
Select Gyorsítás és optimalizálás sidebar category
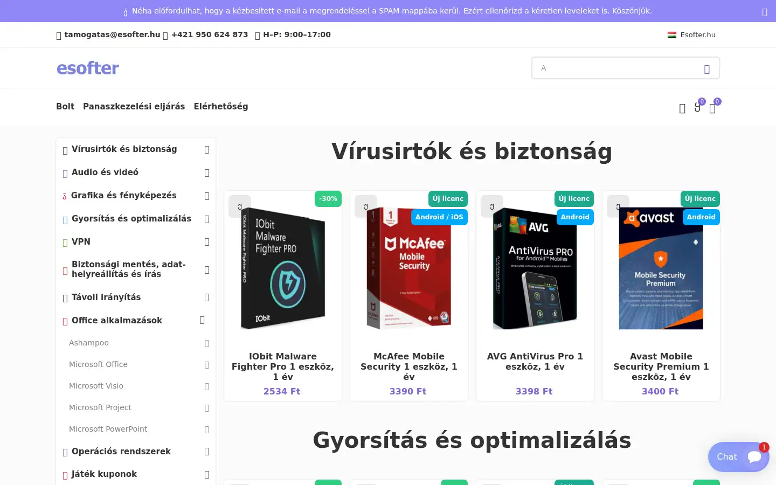131,218
